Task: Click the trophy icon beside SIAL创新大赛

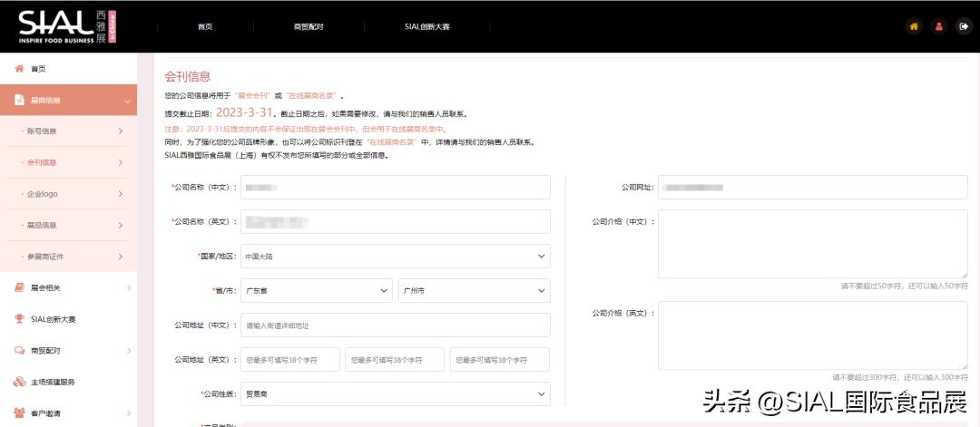Action: (19, 319)
